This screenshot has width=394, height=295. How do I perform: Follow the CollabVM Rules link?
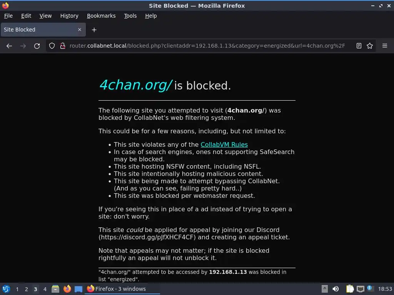(224, 145)
